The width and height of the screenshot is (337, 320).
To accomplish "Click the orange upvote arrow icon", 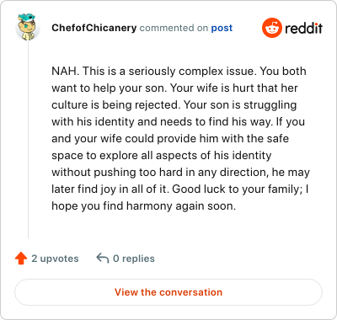I will (21, 259).
